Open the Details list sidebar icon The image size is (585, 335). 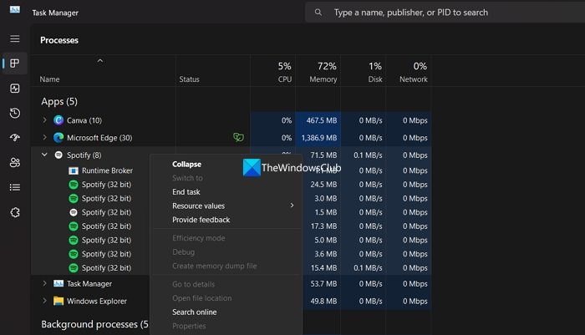point(15,187)
